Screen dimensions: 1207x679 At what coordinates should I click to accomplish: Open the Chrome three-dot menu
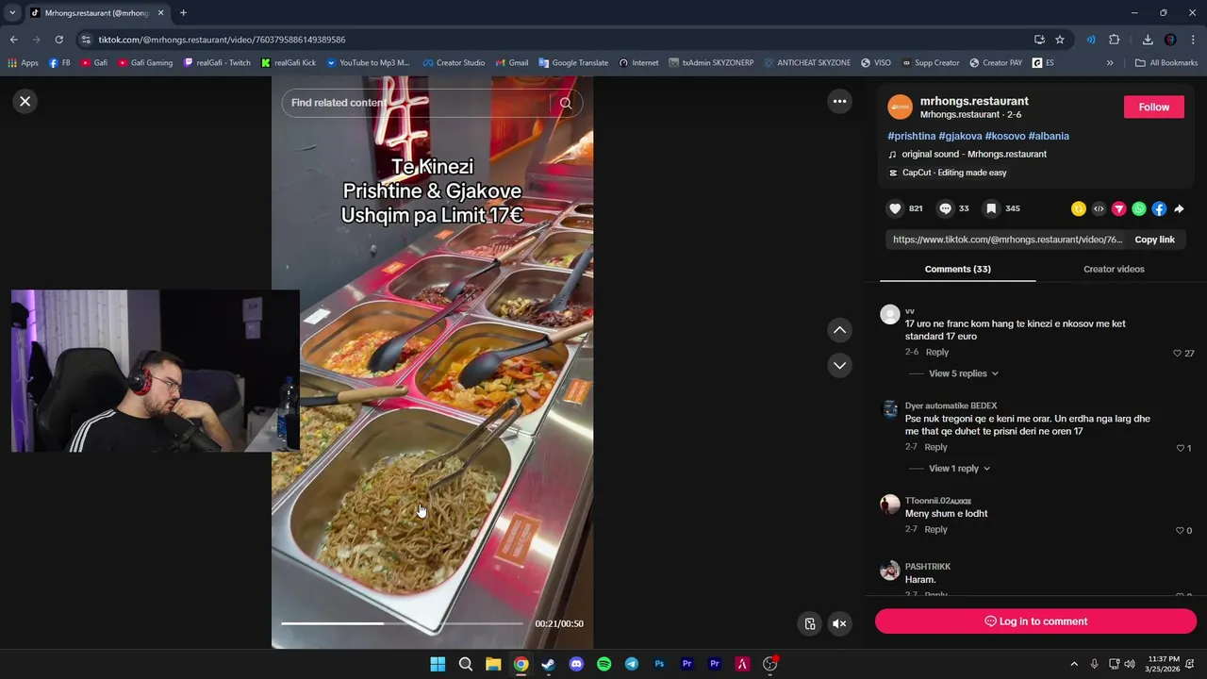[1193, 40]
